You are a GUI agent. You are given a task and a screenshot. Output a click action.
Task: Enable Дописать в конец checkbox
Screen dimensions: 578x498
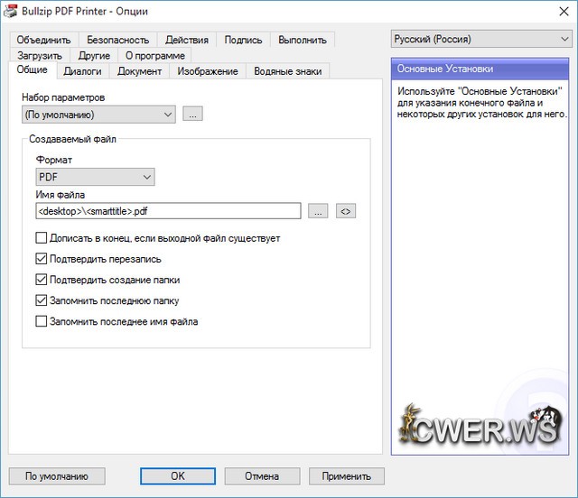(x=42, y=238)
